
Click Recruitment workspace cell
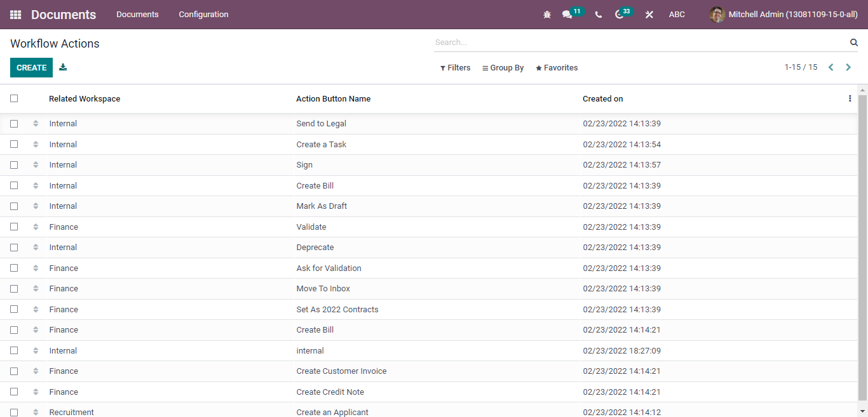click(x=72, y=413)
